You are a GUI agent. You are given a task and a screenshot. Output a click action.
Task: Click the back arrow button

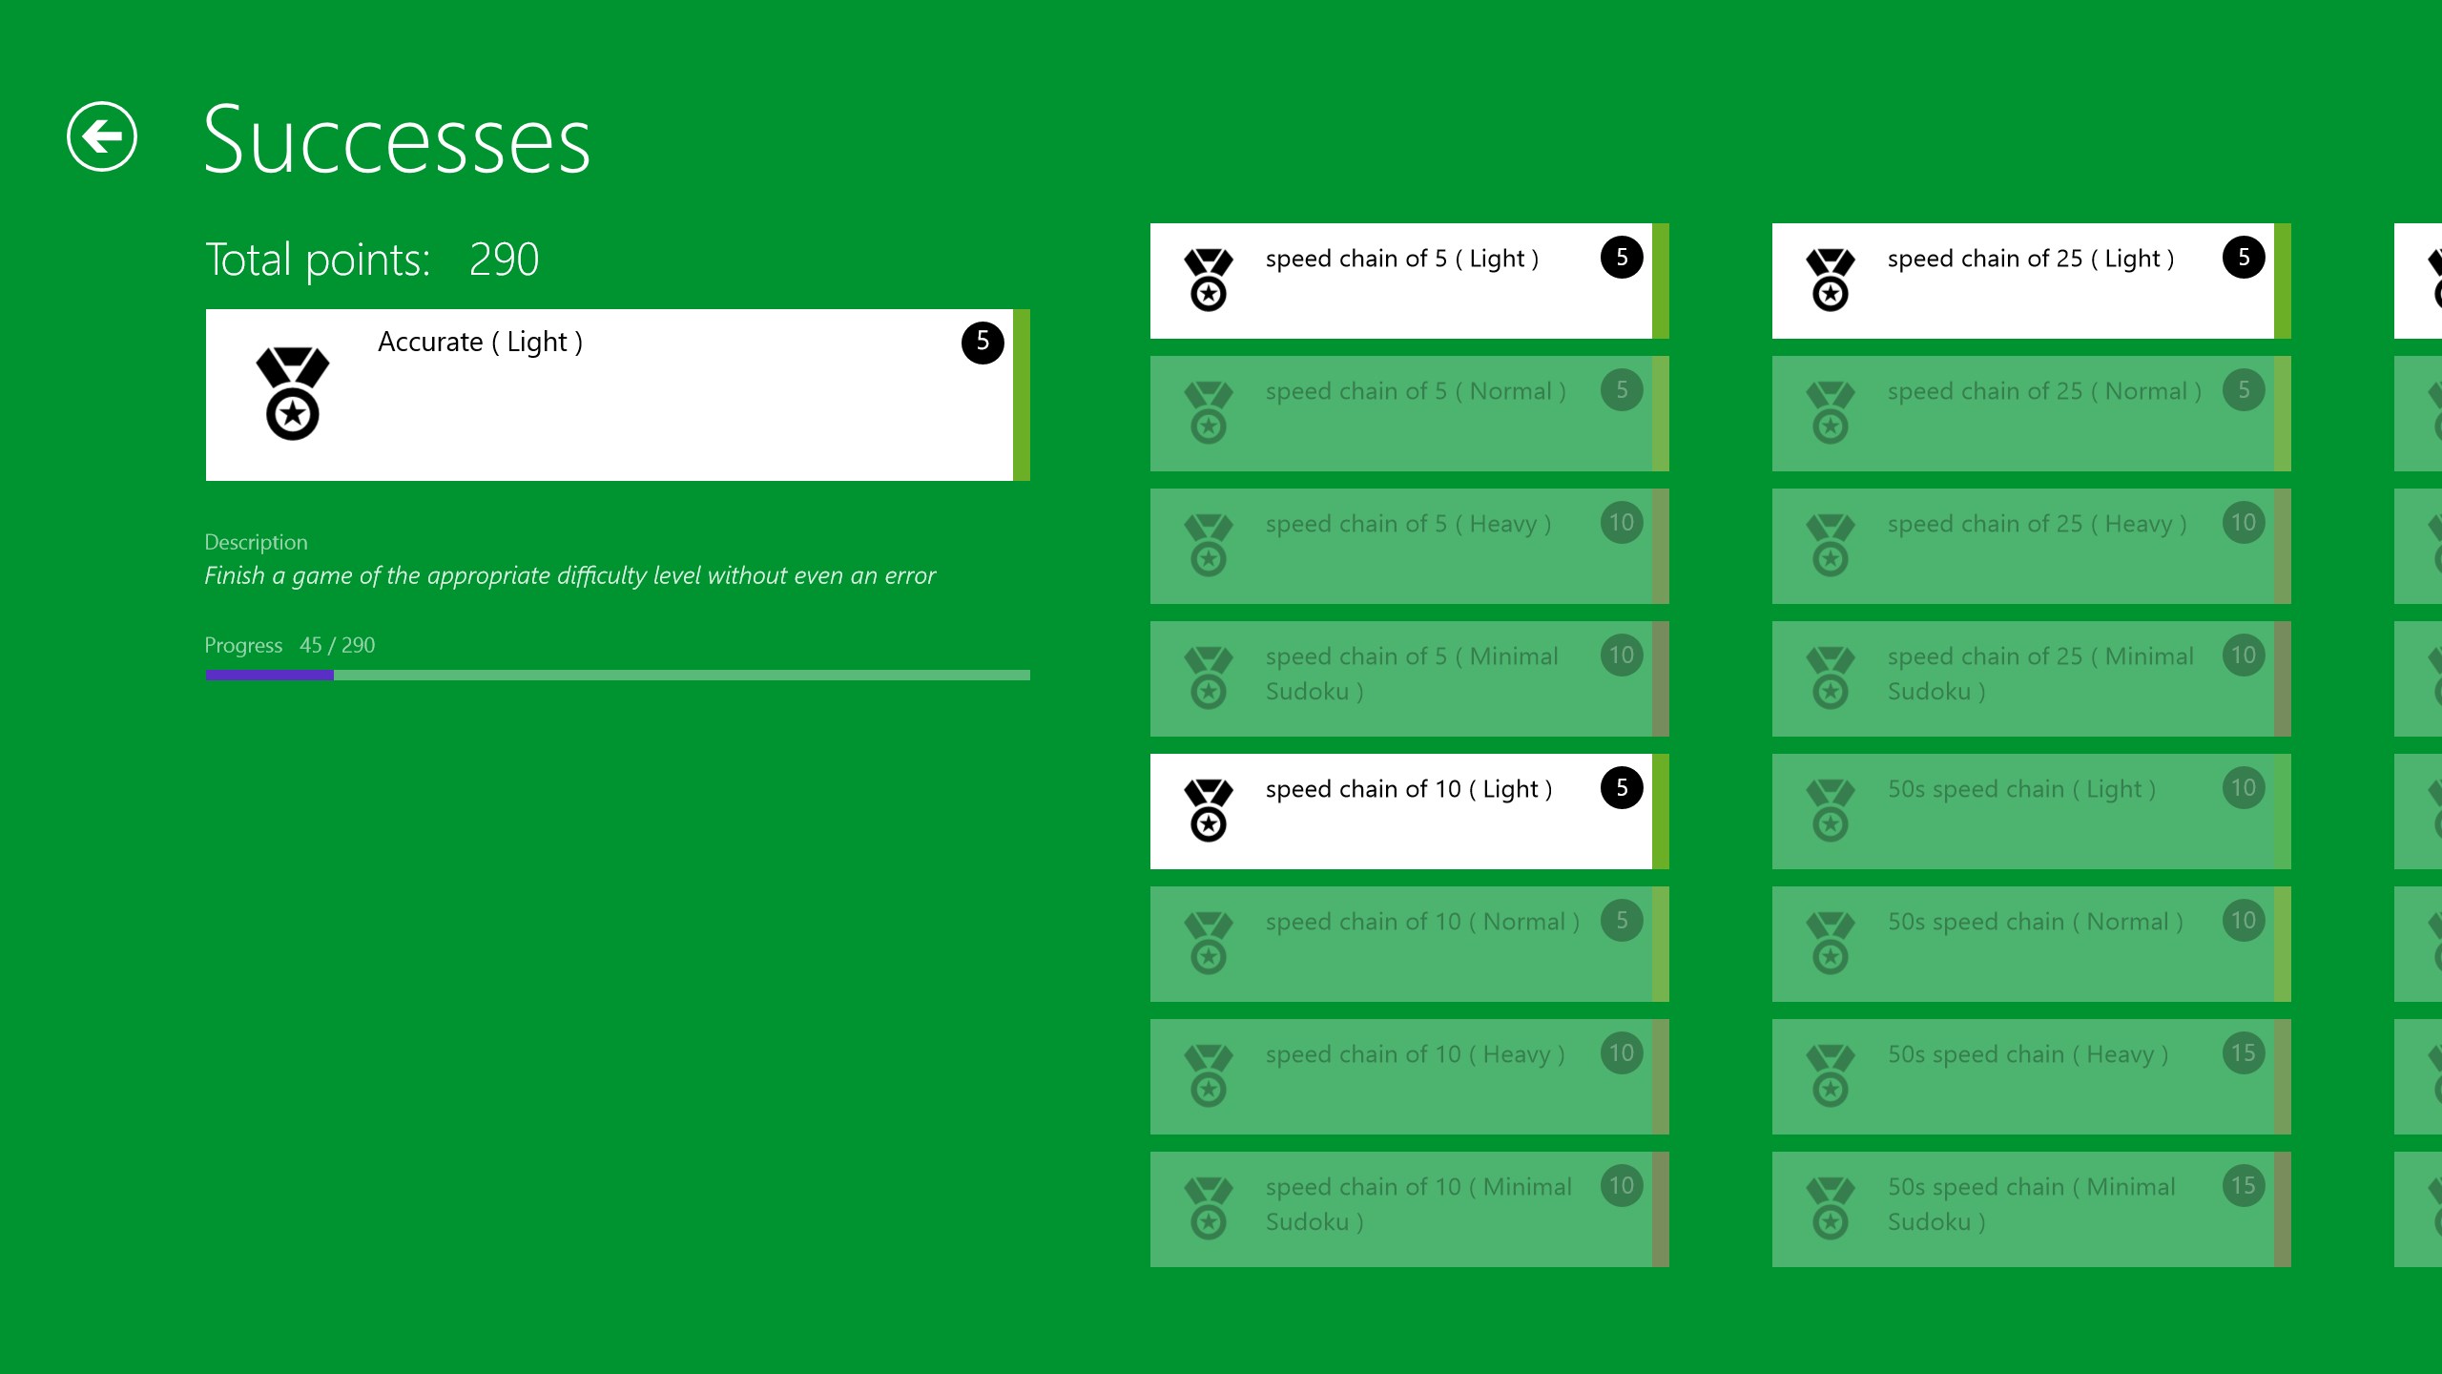coord(102,136)
